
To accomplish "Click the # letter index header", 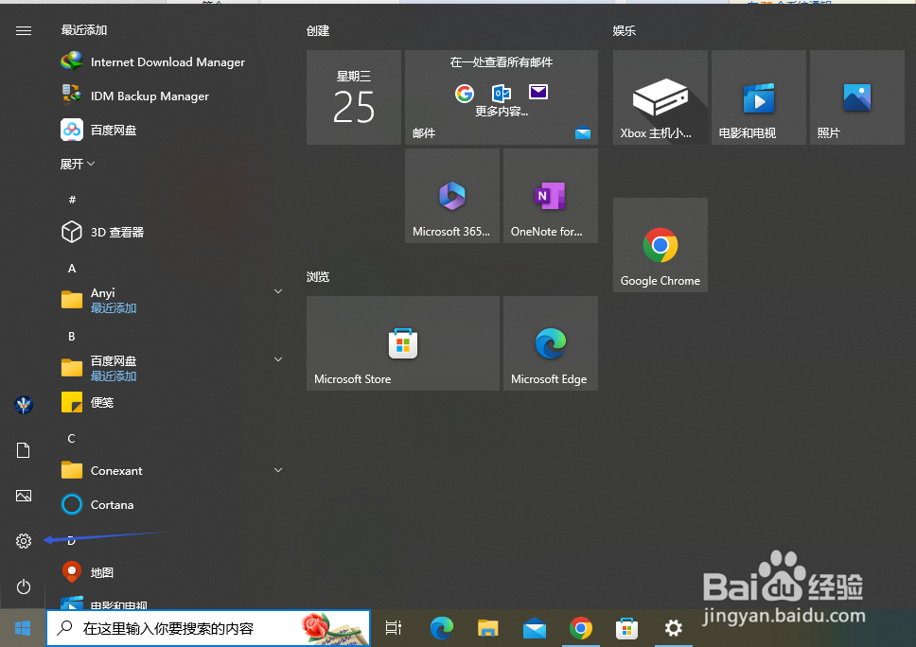I will pos(72,200).
